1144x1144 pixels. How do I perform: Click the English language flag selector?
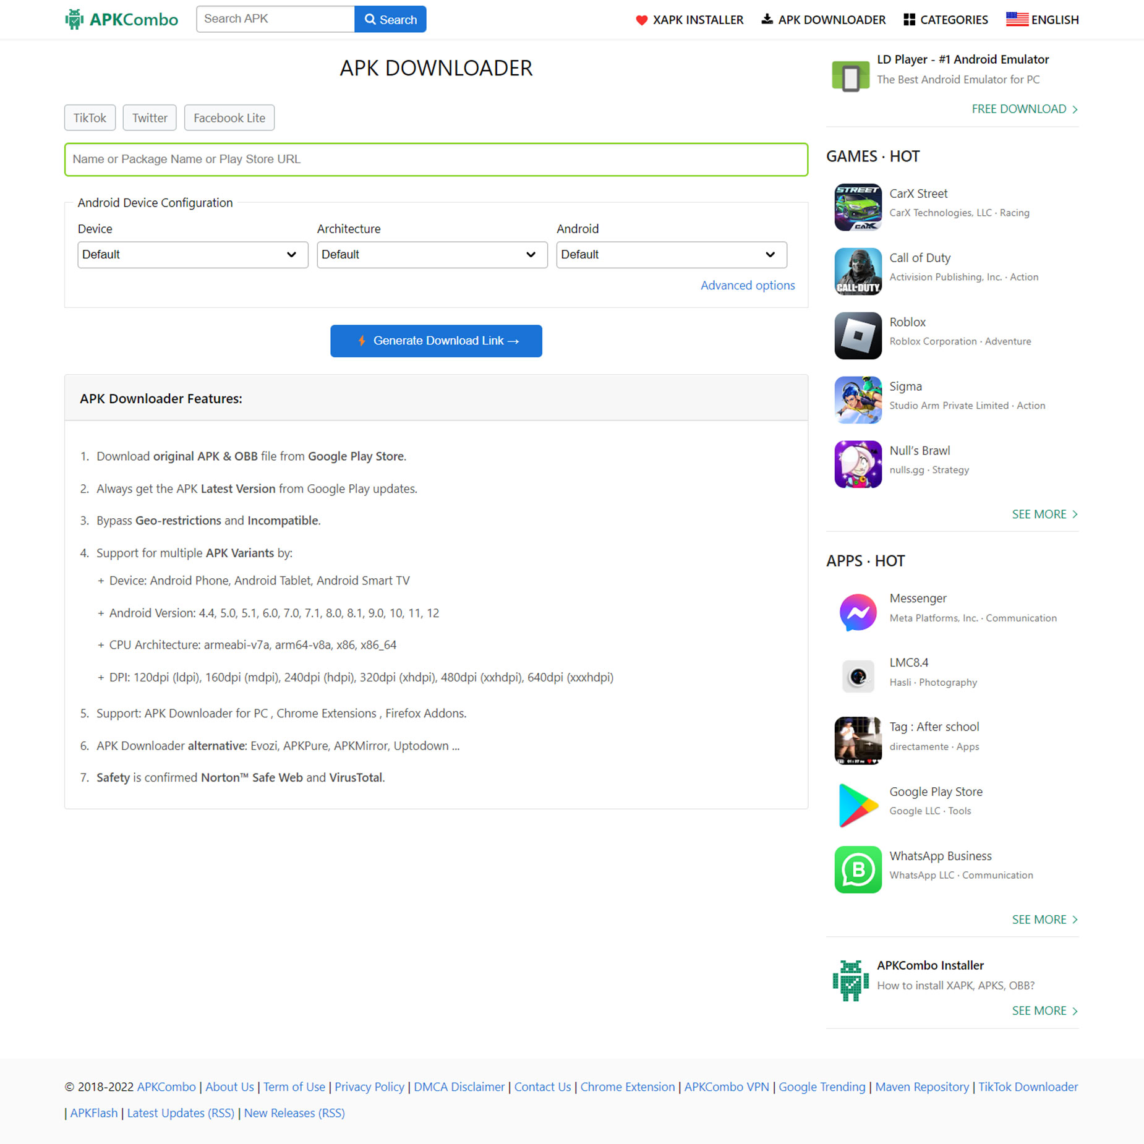1016,19
